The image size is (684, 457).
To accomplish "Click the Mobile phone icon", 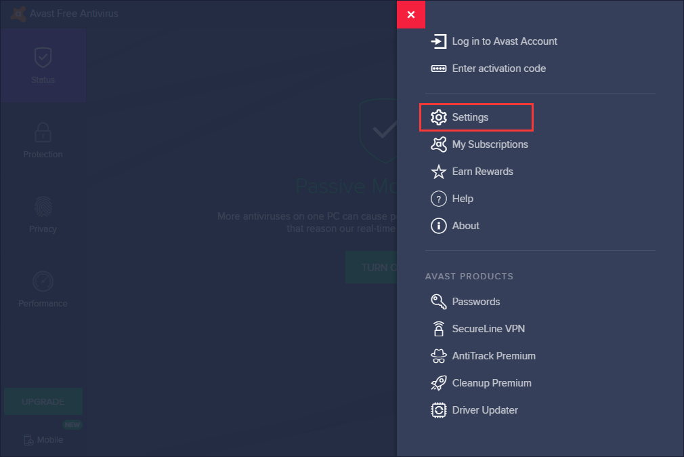I will pyautogui.click(x=28, y=440).
